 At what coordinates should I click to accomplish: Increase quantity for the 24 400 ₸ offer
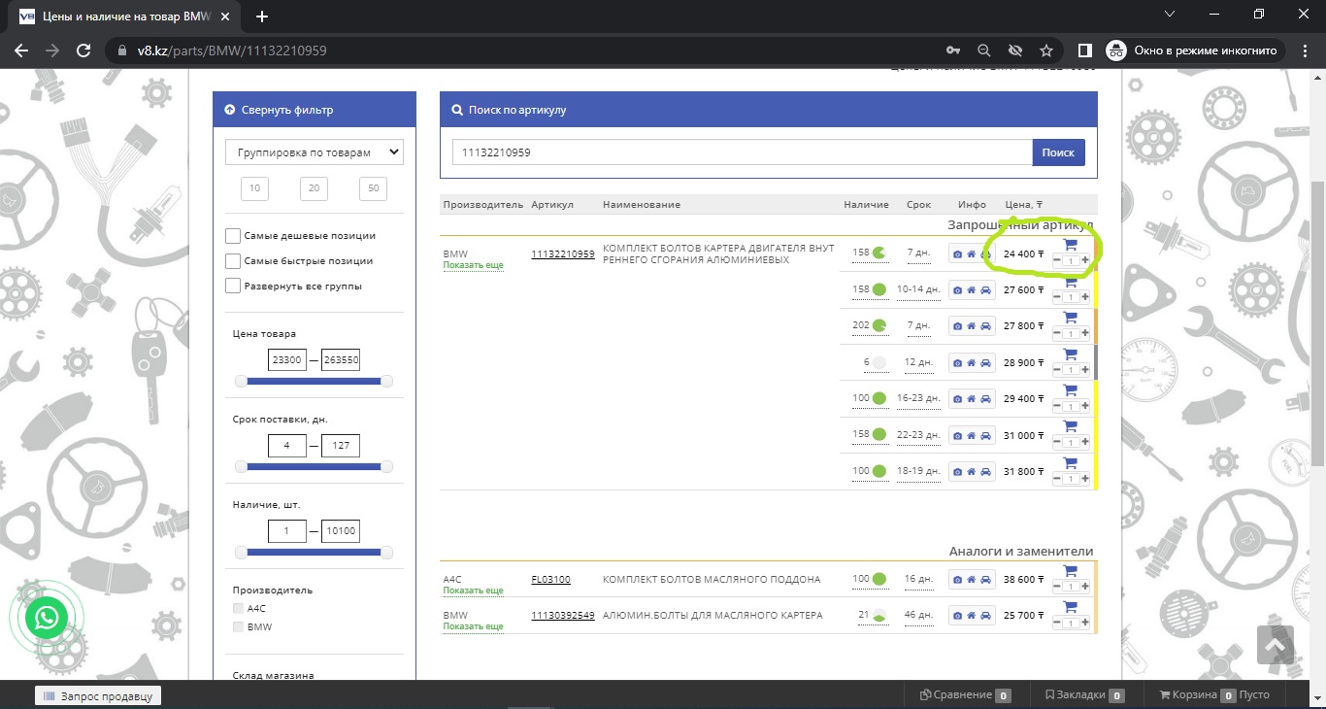coord(1085,260)
